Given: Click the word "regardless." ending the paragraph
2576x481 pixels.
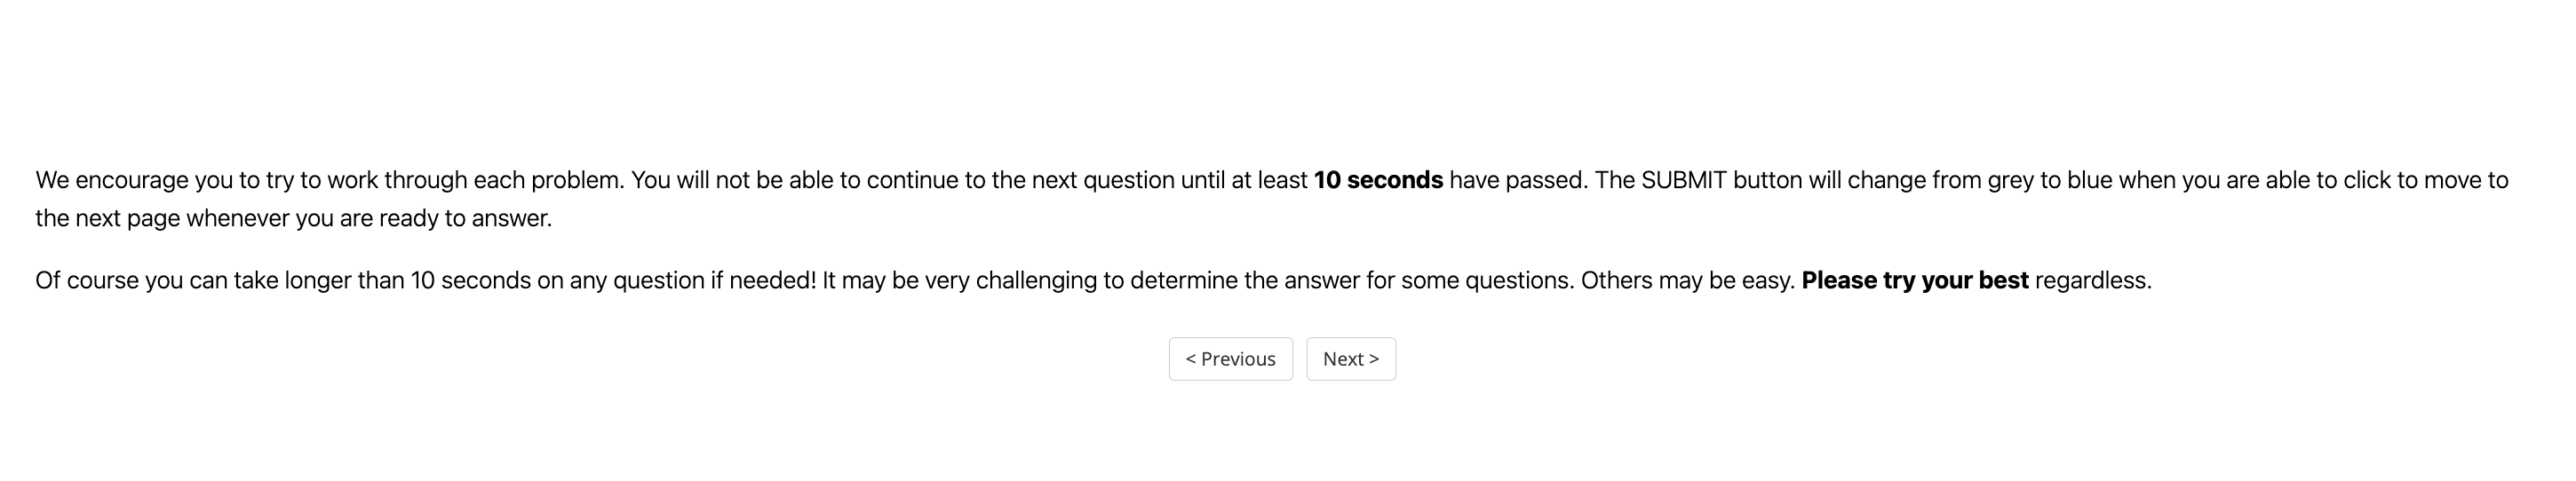Looking at the screenshot, I should pyautogui.click(x=2093, y=280).
